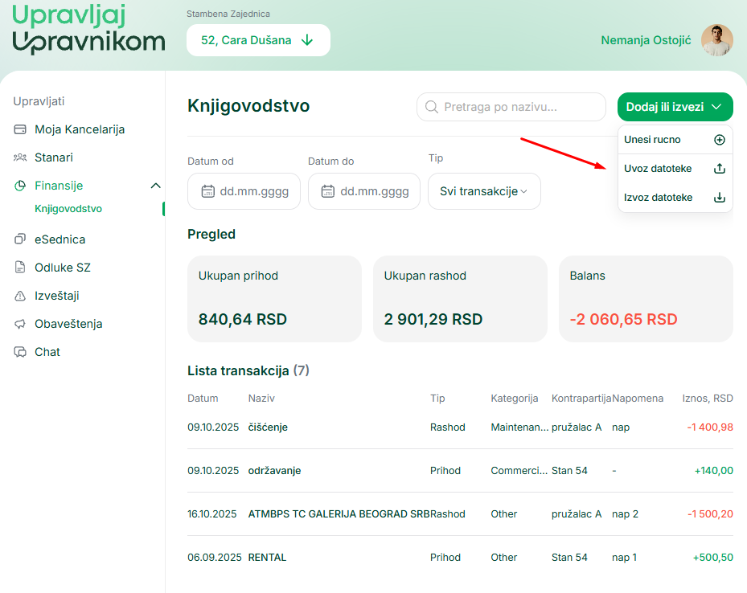Click the upload icon beside Uvoz datoteke
The image size is (747, 593).
point(720,169)
